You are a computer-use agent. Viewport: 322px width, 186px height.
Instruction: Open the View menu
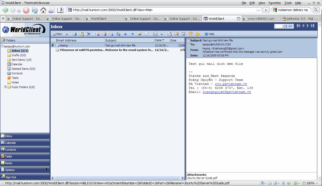[x=262, y=3]
